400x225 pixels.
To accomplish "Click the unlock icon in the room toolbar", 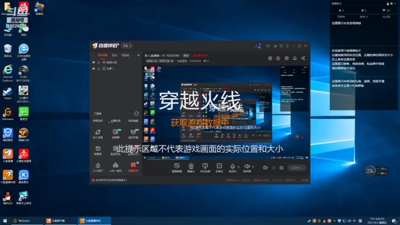I will click(278, 58).
